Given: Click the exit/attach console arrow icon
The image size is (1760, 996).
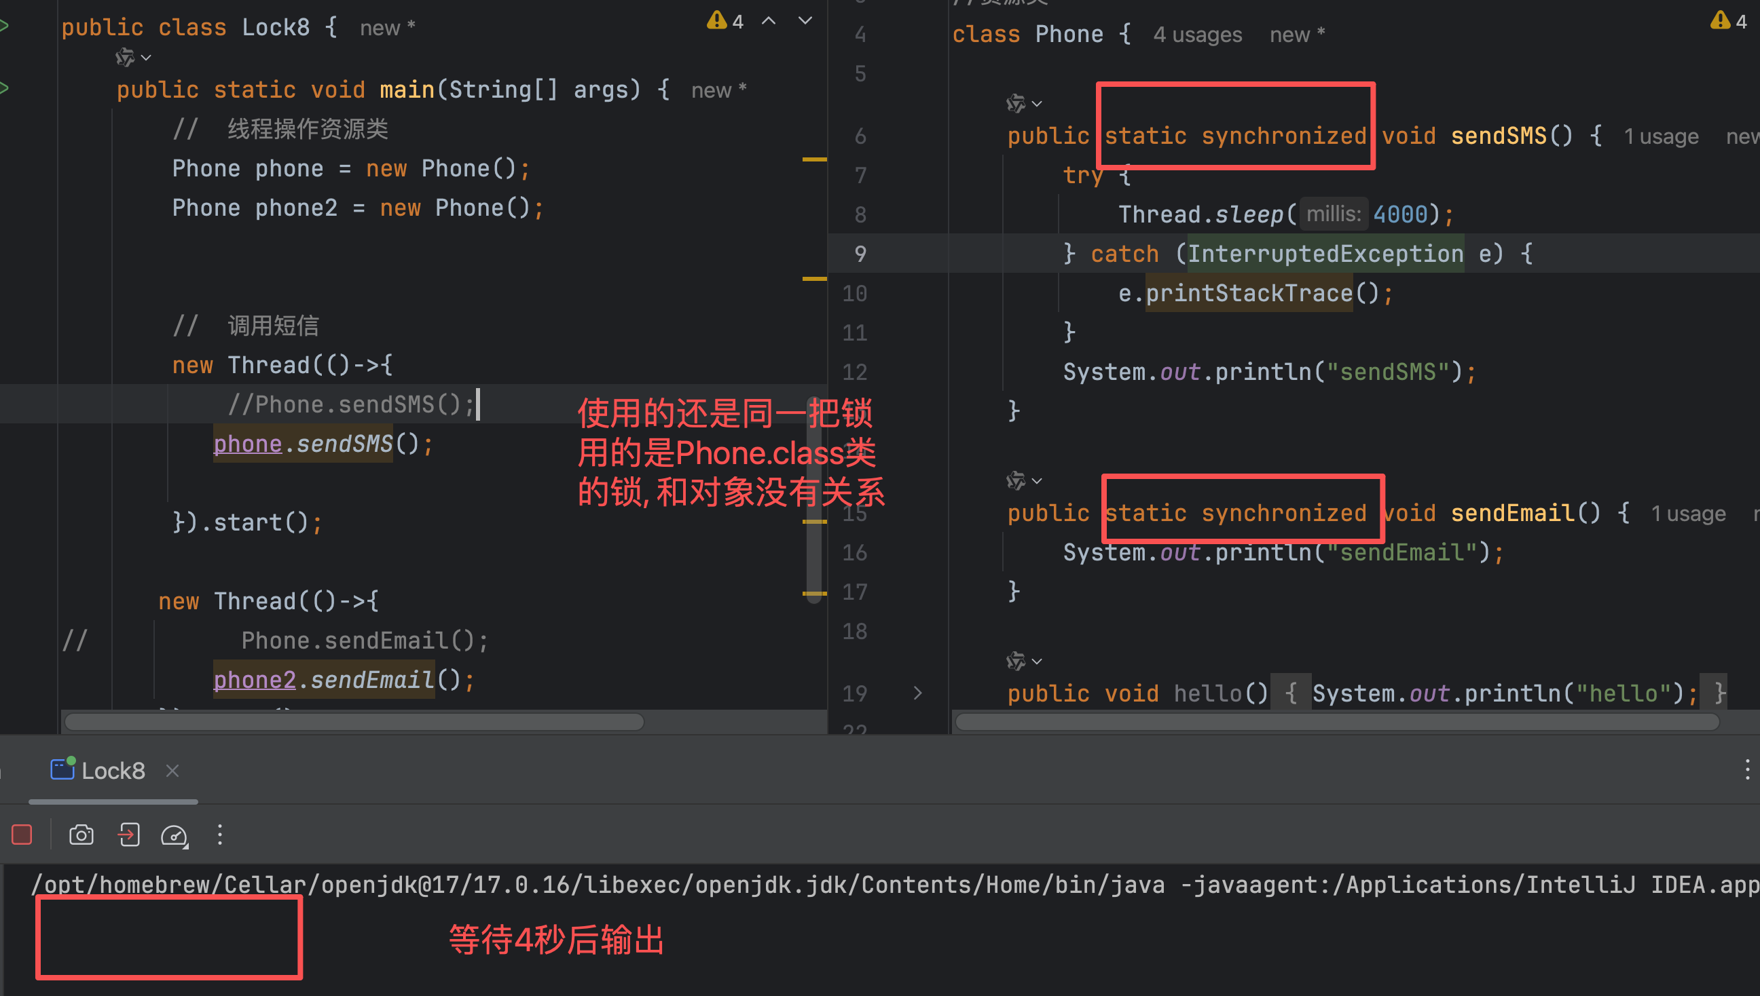Looking at the screenshot, I should [129, 835].
